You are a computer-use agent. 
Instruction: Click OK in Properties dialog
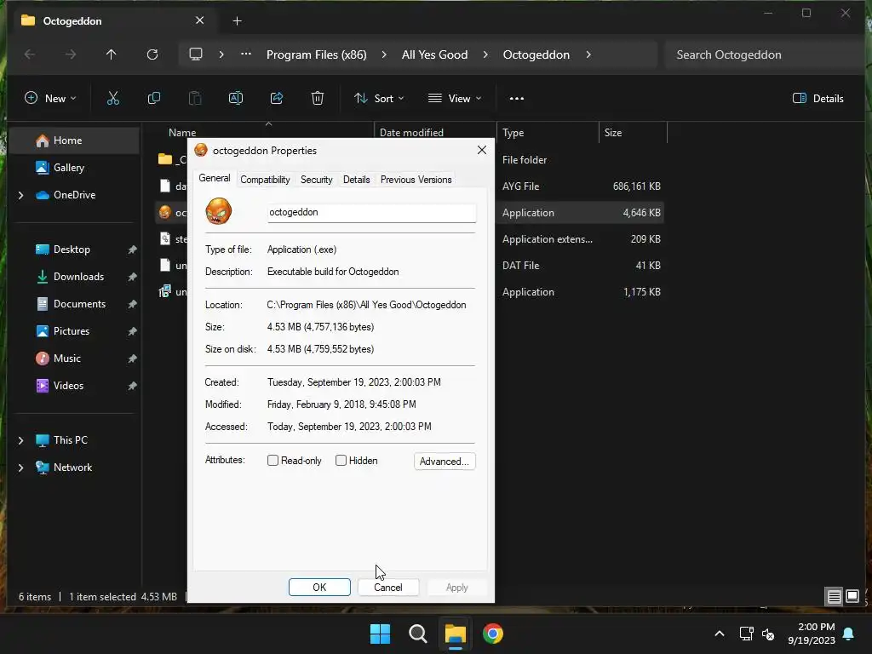[x=319, y=588]
